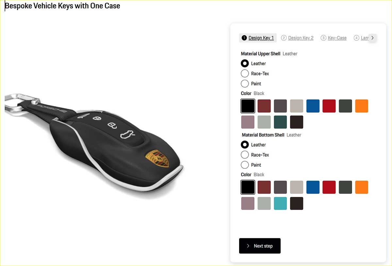Select the dark green upper shell swatch
Screen dimensions: 392x266
click(280, 122)
